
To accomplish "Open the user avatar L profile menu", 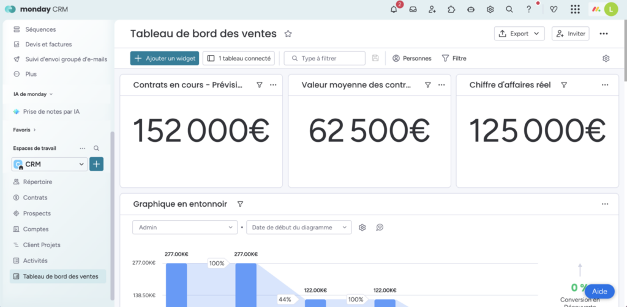I will pyautogui.click(x=611, y=9).
